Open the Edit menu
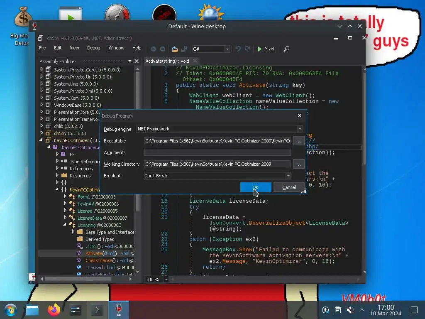 click(x=57, y=48)
